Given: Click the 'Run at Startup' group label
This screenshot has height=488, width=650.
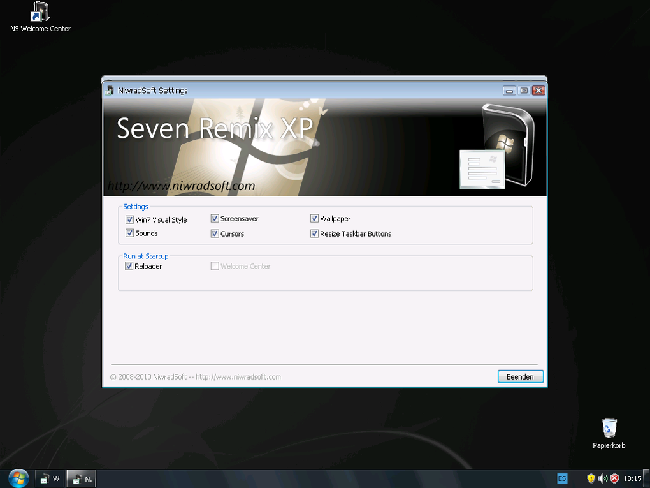Looking at the screenshot, I should click(145, 256).
